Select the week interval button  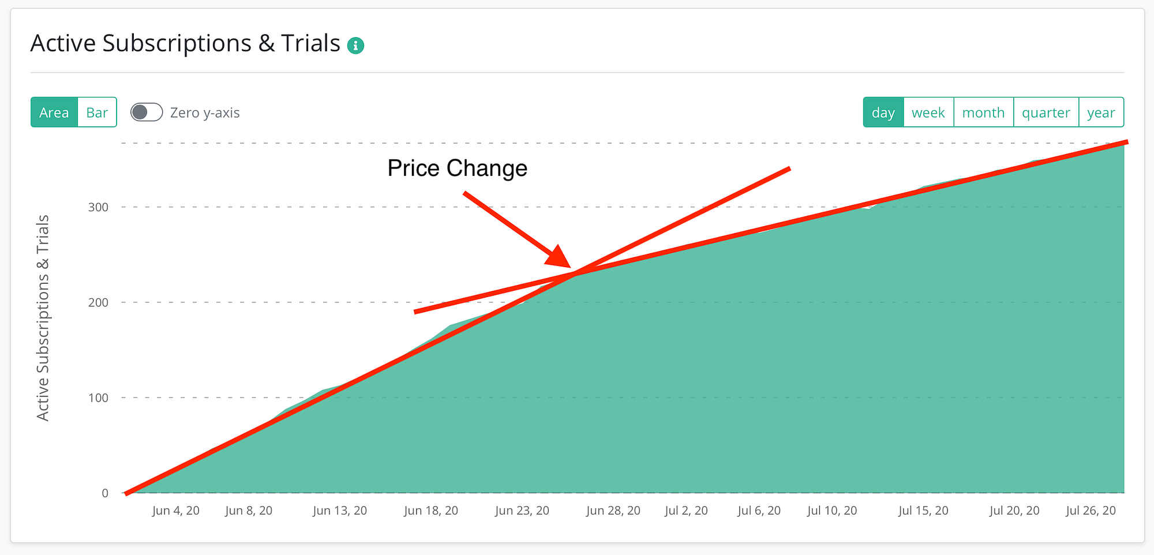point(928,112)
